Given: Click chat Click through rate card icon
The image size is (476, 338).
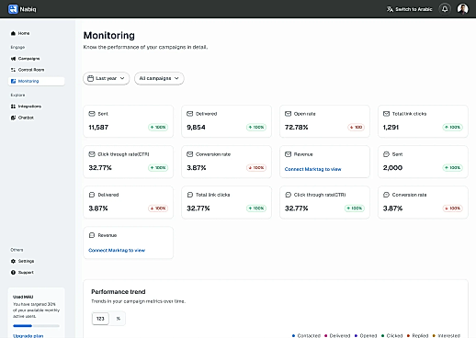Looking at the screenshot, I should pos(288,195).
